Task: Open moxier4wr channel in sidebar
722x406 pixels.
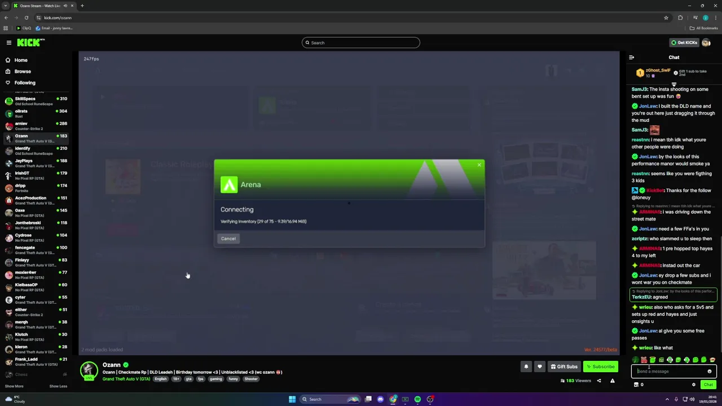Action: click(35, 275)
